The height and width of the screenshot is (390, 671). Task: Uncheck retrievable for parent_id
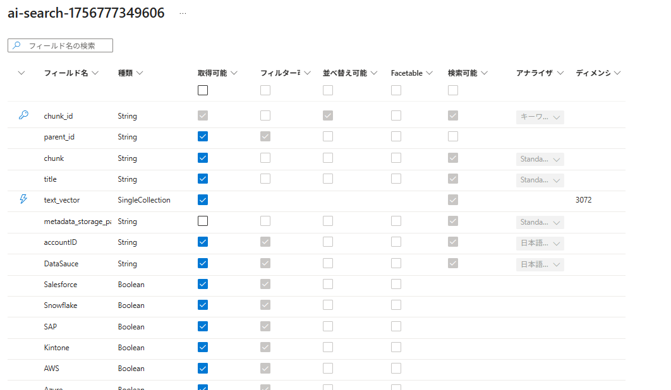(203, 136)
